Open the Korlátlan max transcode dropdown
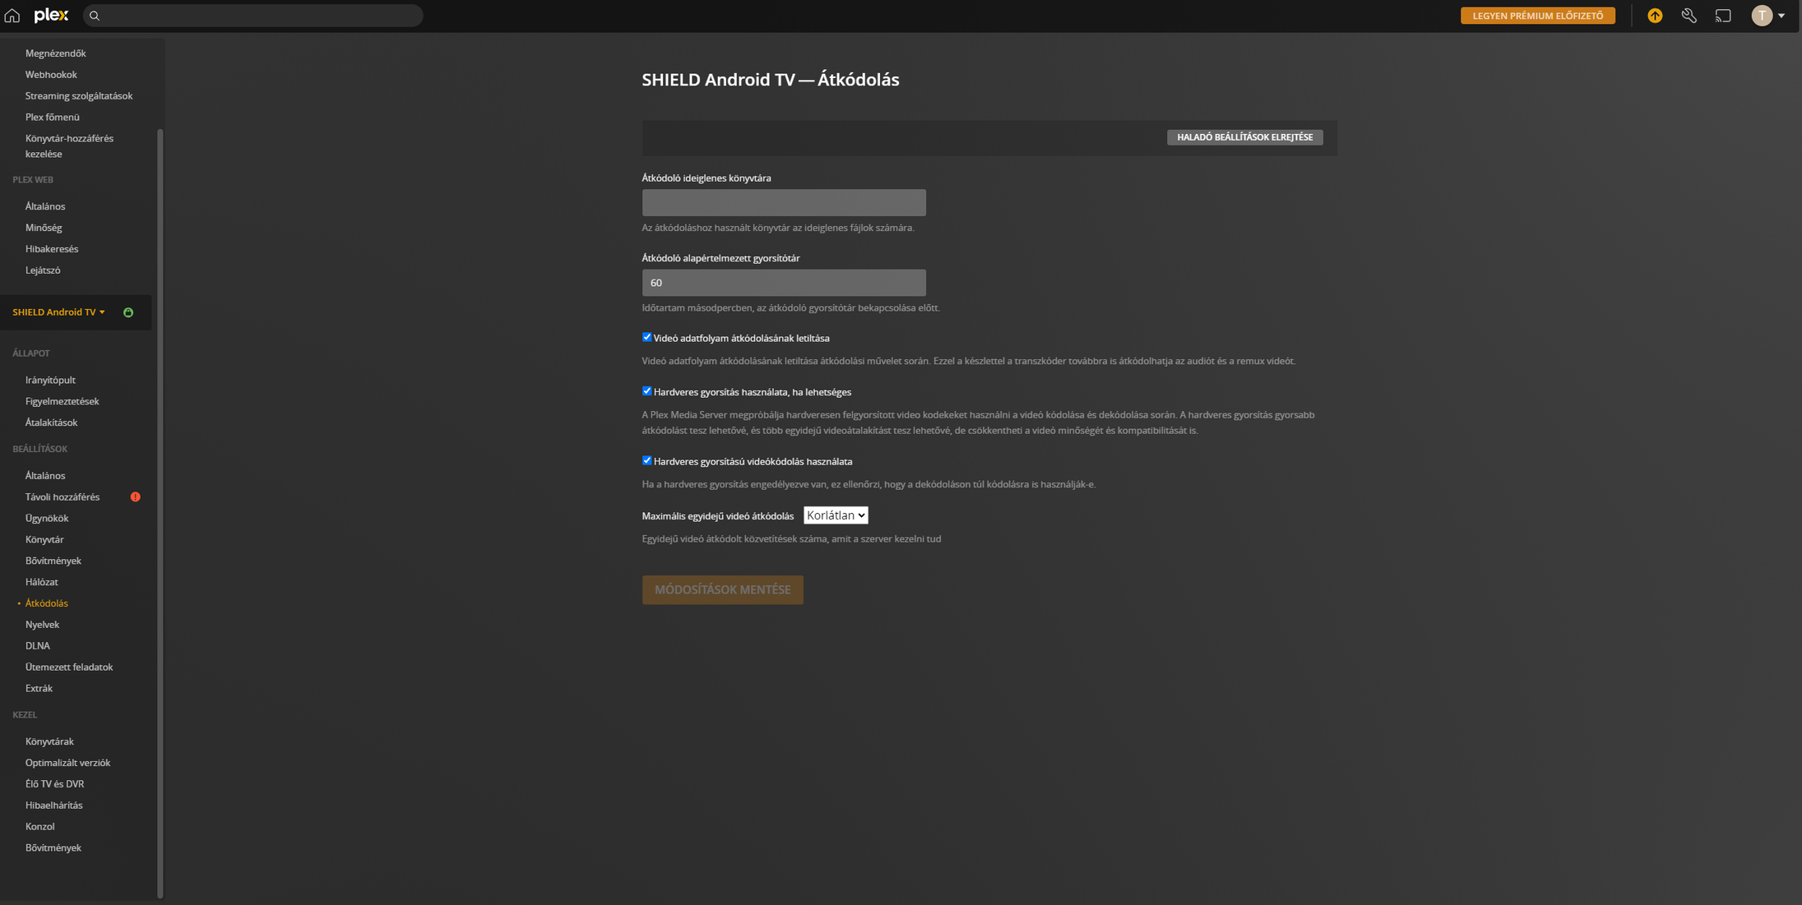 coord(836,515)
